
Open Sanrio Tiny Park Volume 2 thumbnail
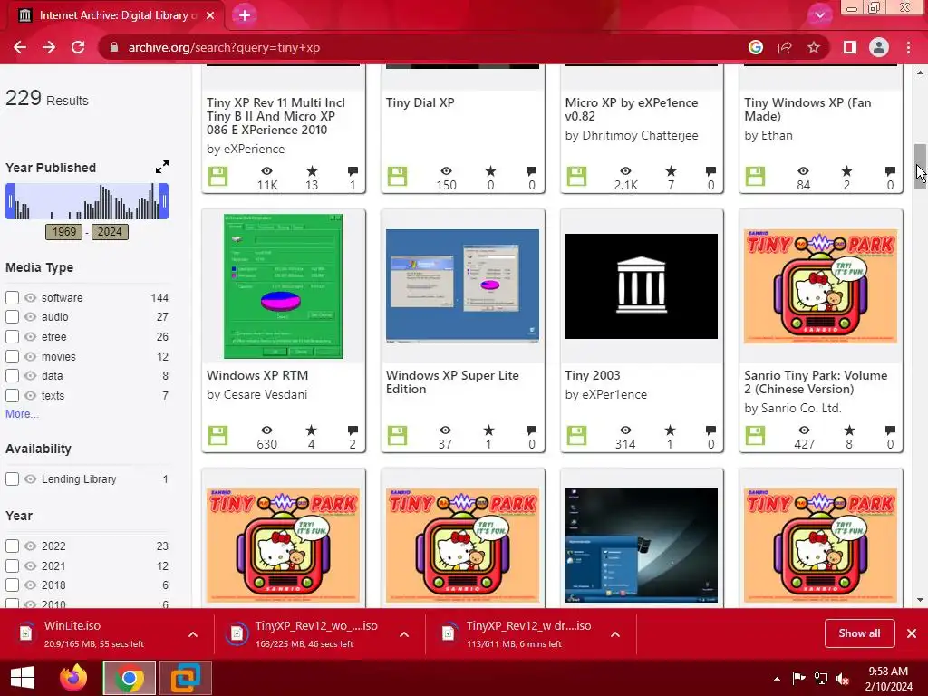point(820,286)
